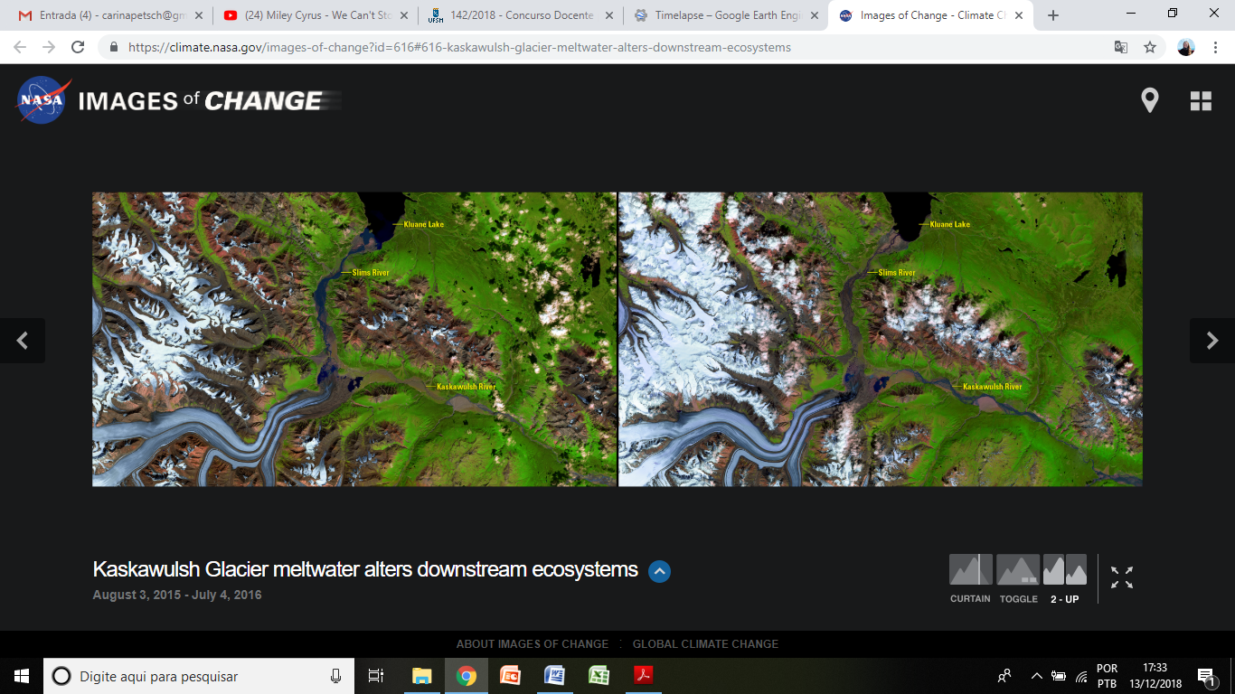Open the image gallery grid view
The height and width of the screenshot is (694, 1235).
coord(1201,101)
